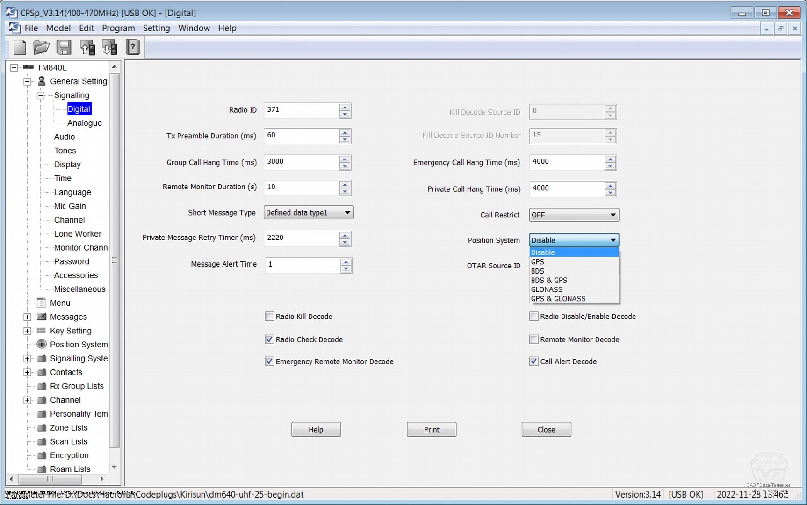Open the Short Message Type dropdown

tap(308, 213)
